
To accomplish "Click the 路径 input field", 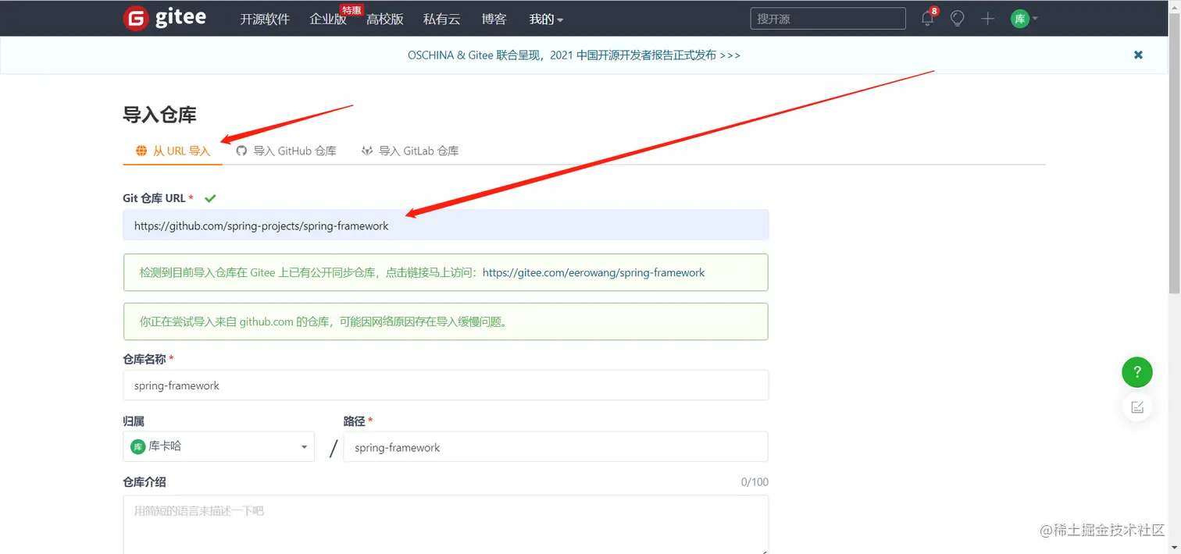I will 555,447.
